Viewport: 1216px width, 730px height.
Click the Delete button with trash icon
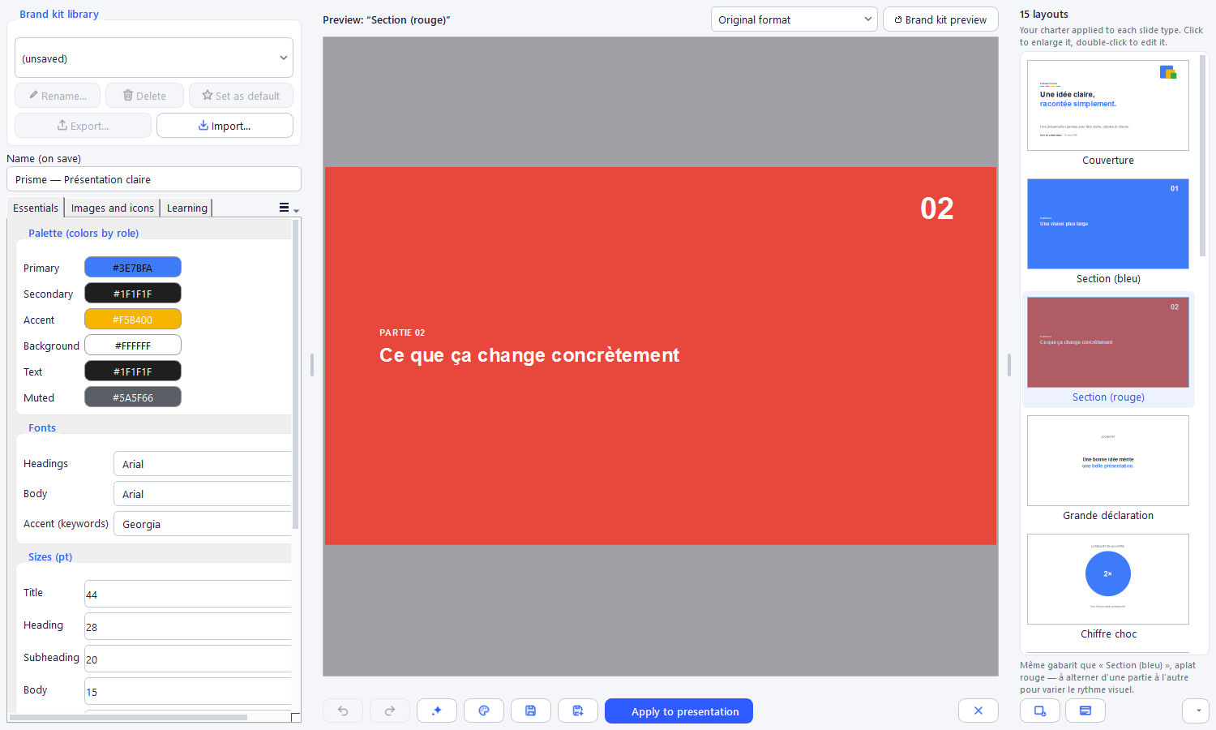[144, 96]
